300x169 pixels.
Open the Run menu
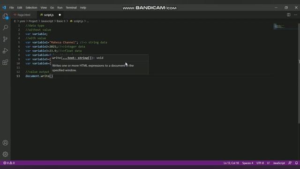pyautogui.click(x=60, y=8)
